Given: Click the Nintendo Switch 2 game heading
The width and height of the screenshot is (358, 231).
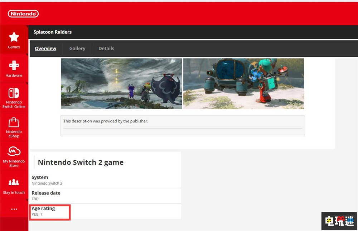Looking at the screenshot, I should coord(81,162).
